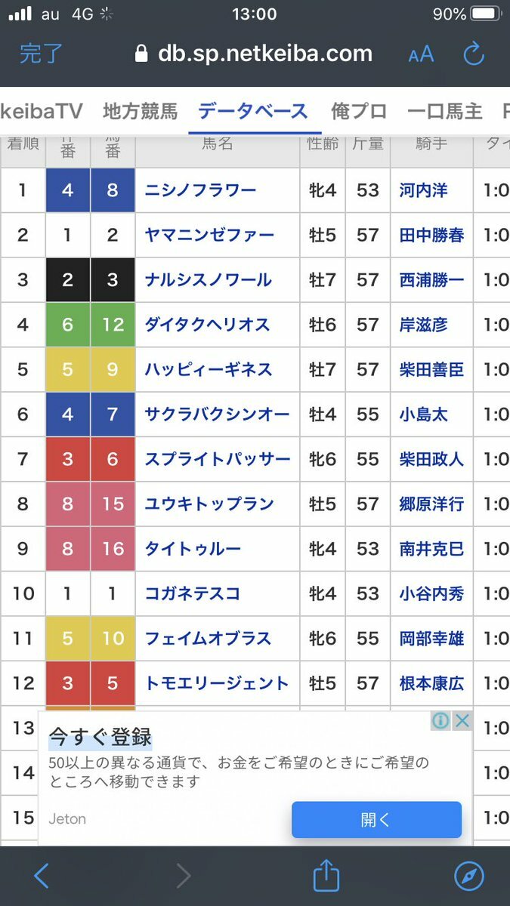The height and width of the screenshot is (906, 510).
Task: Open the text size aA menu
Action: coord(421,54)
